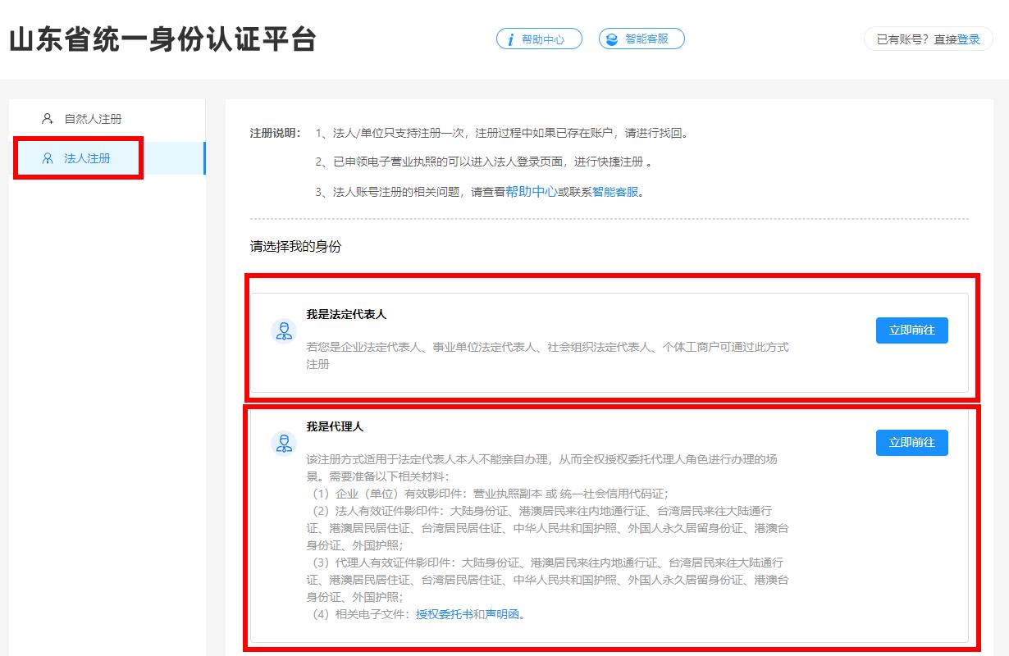Switch to 自然人注册 in the sidebar
This screenshot has width=1009, height=656.
[93, 119]
